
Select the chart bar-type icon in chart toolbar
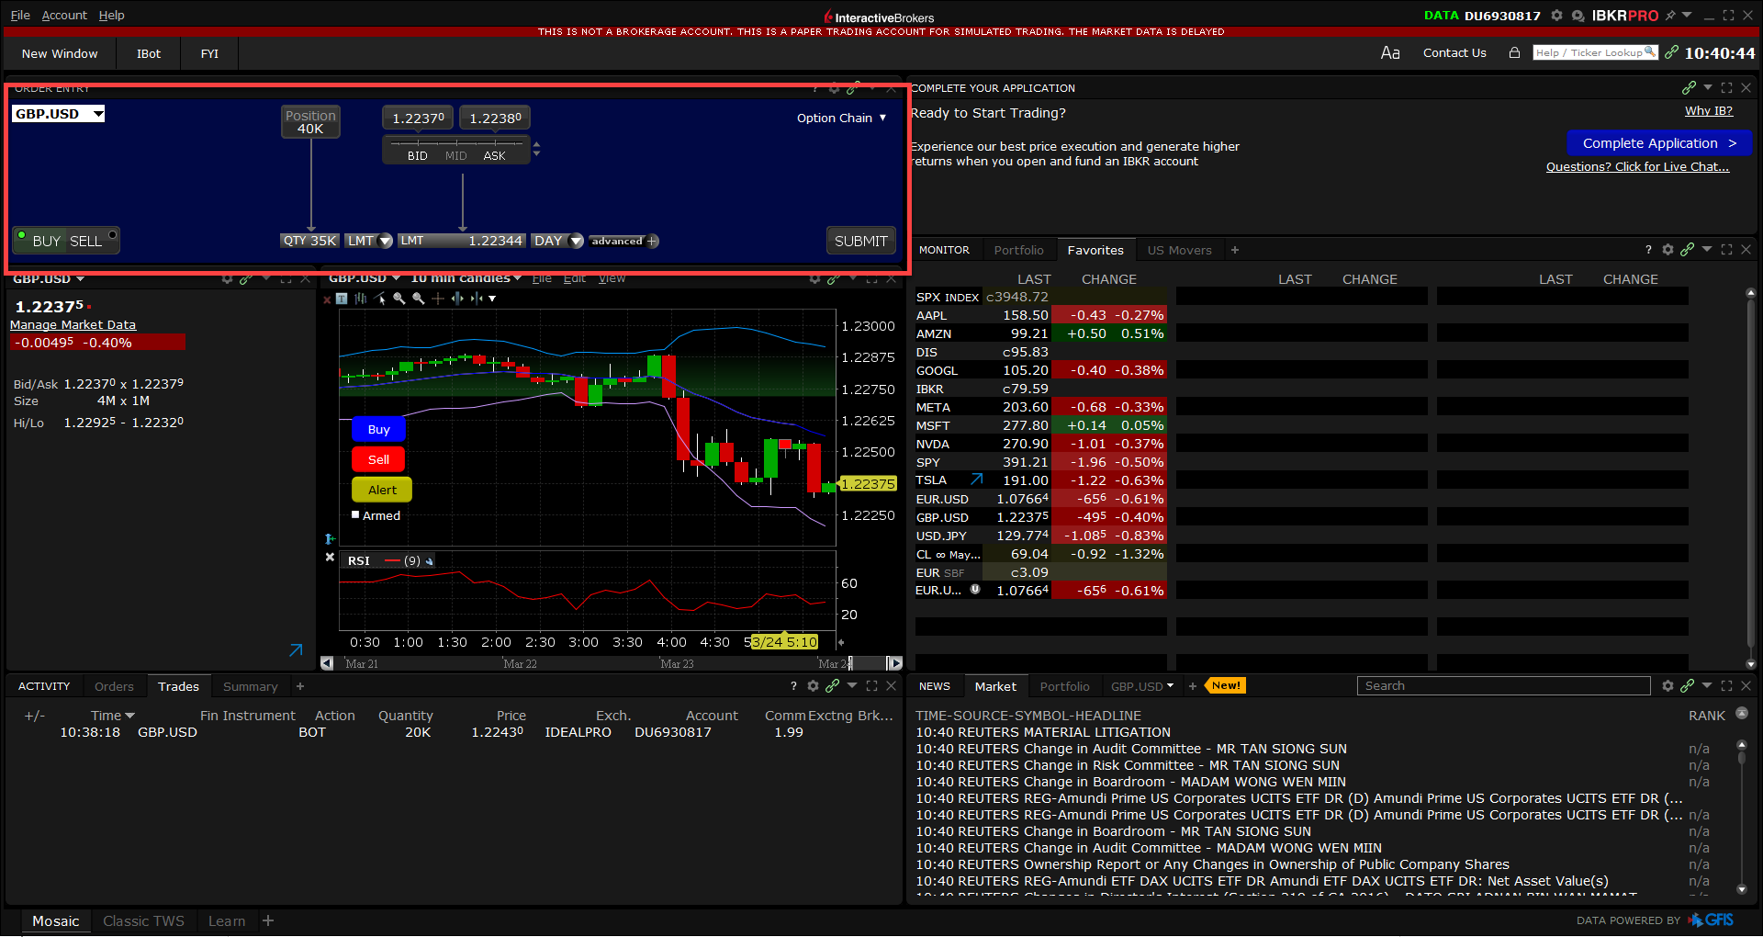click(x=361, y=299)
